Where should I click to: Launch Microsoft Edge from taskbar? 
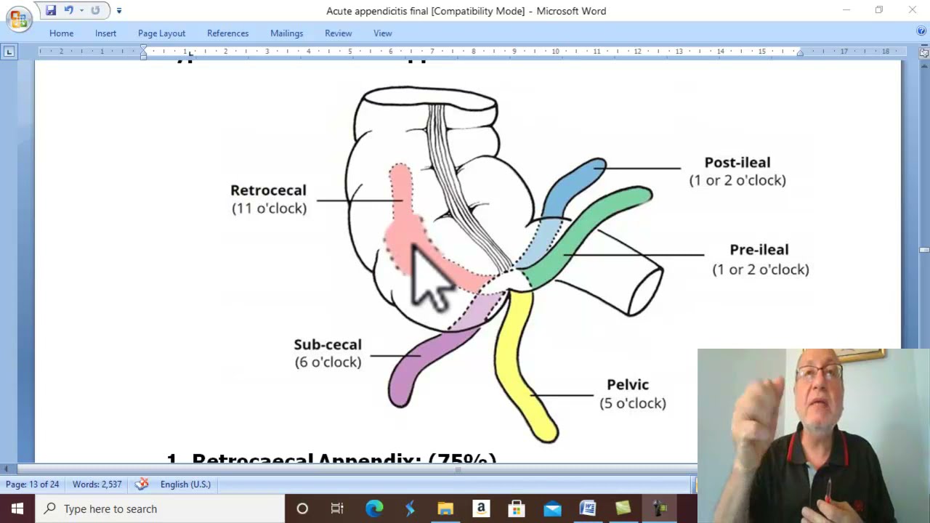coord(374,508)
